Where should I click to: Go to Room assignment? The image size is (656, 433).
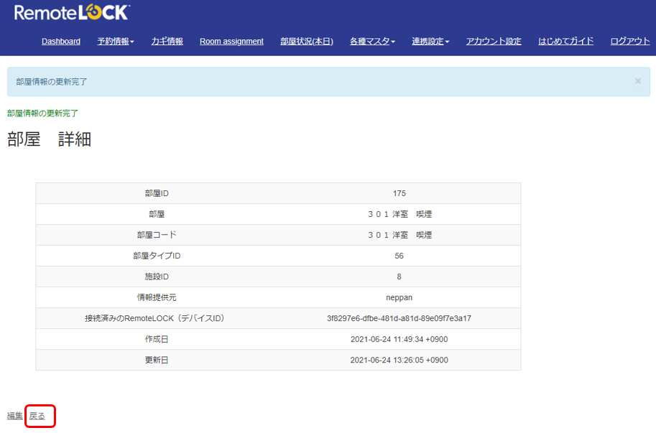pyautogui.click(x=231, y=42)
